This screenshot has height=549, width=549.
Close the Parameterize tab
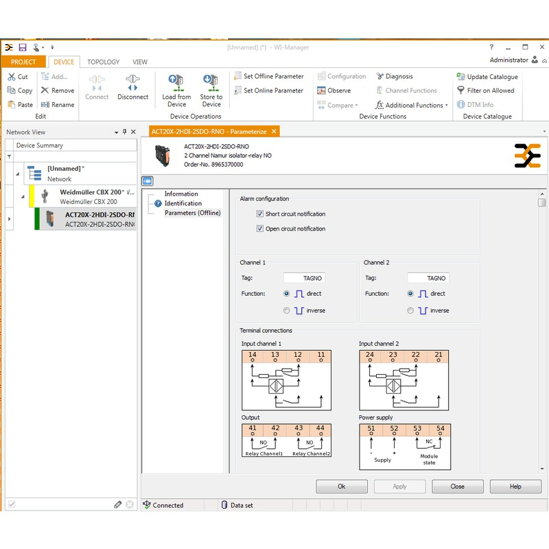click(274, 131)
